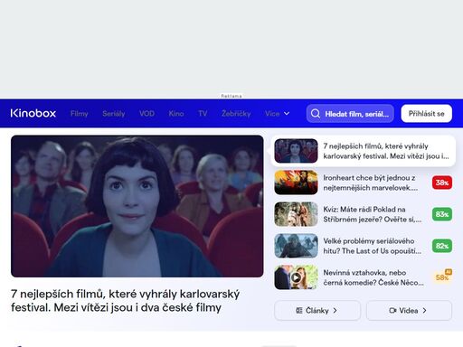The width and height of the screenshot is (463, 347).
Task: Open the Videa videos button
Action: coord(409,310)
